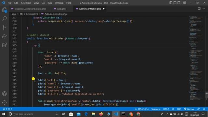The image size is (208, 117).
Task: Open Task View on taskbar
Action: pyautogui.click(x=63, y=114)
